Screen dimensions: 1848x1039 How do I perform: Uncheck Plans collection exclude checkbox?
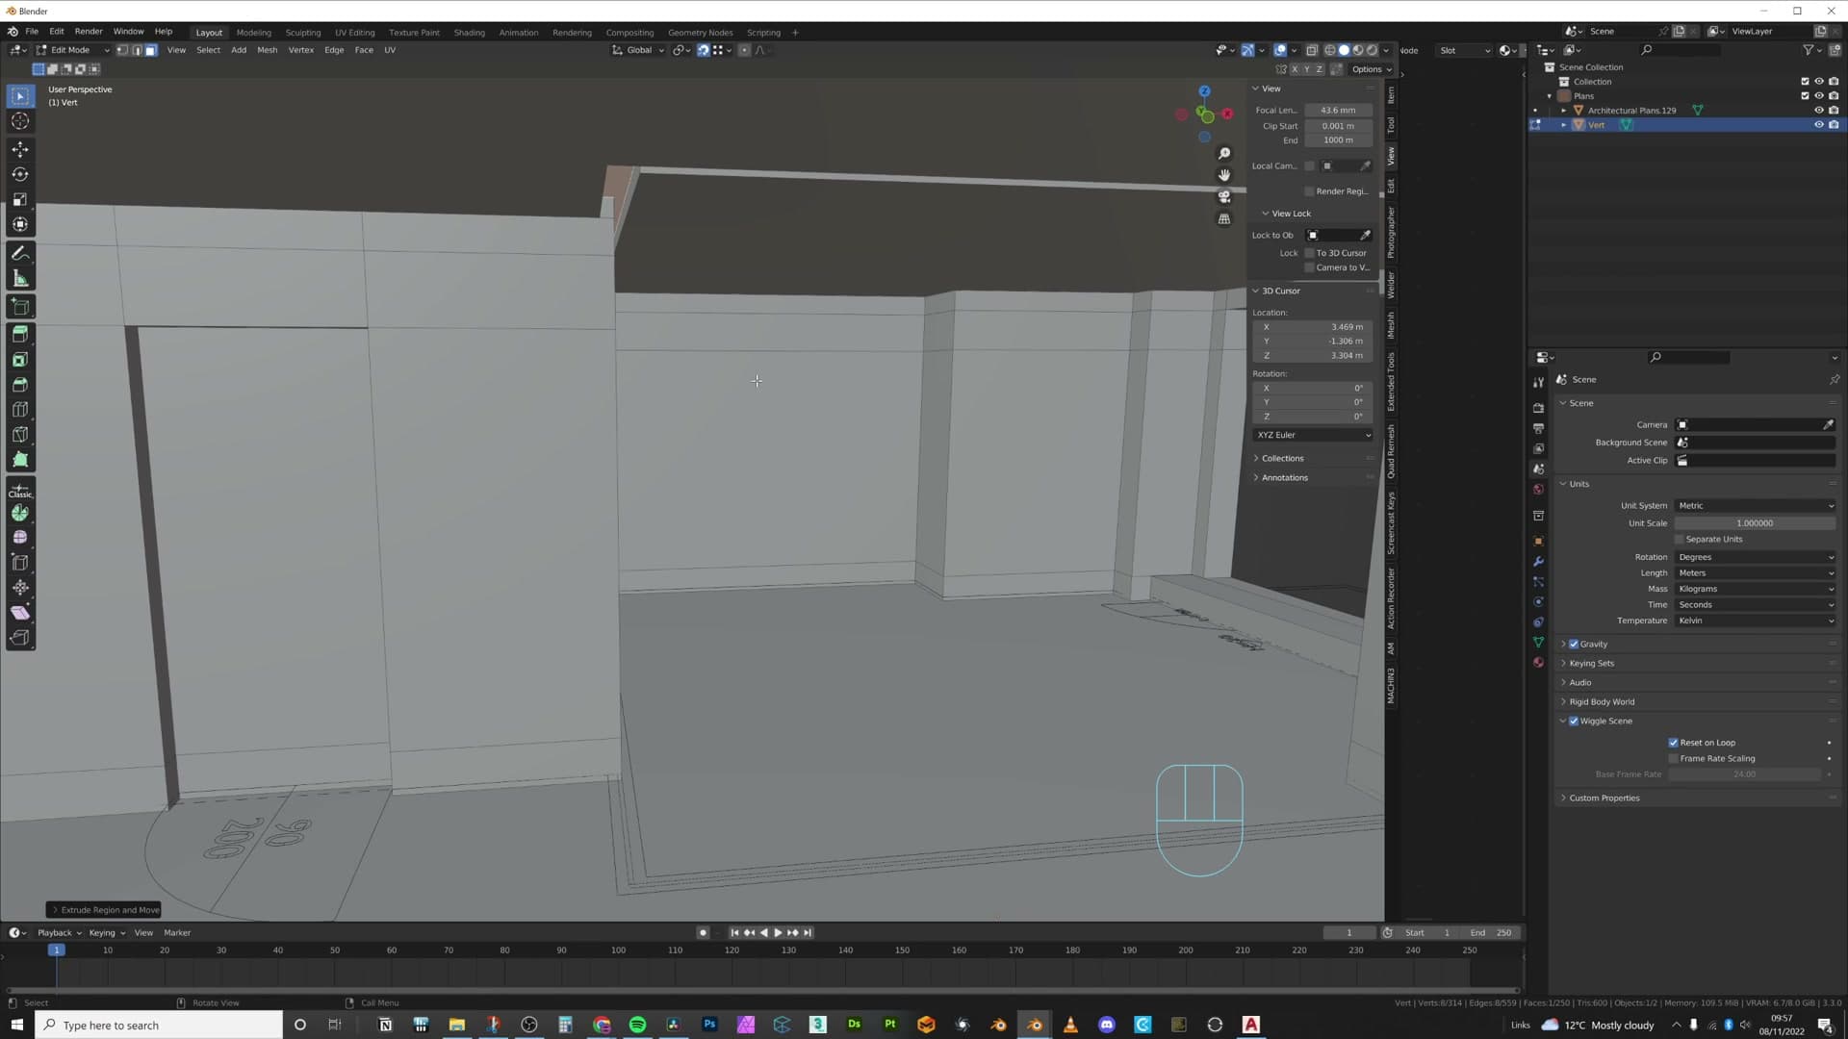point(1805,96)
